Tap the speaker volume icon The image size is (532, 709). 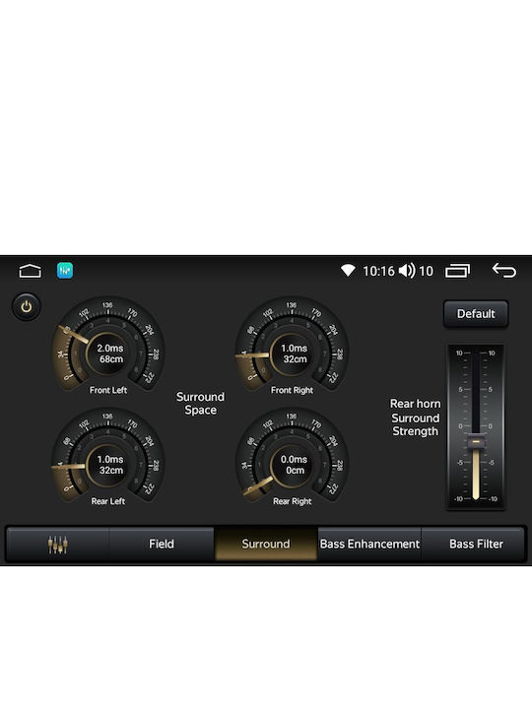click(407, 271)
